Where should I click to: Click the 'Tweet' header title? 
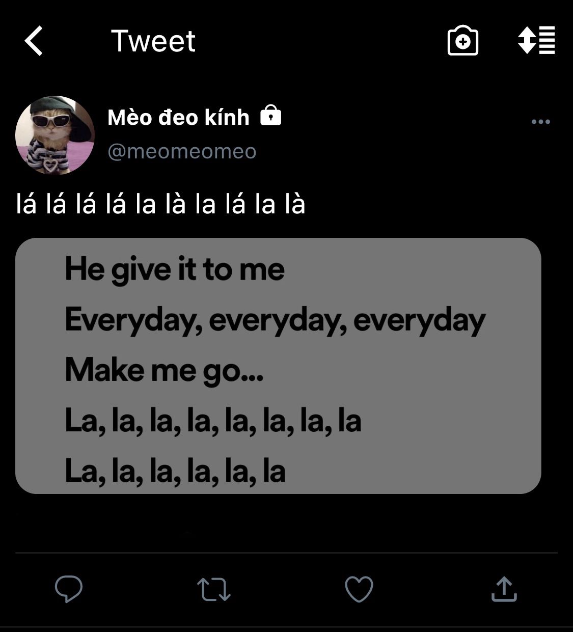point(153,41)
